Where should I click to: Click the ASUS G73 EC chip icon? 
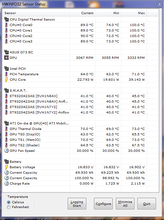(6, 52)
